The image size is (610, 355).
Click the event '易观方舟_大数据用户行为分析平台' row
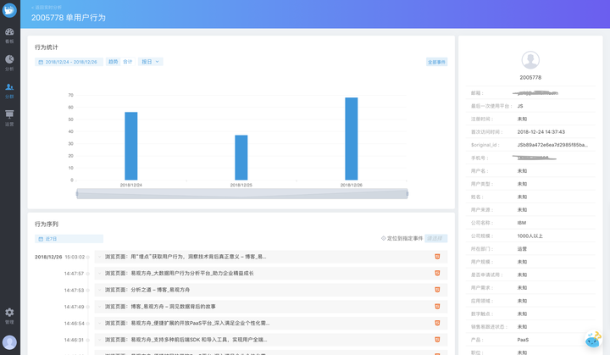pyautogui.click(x=271, y=274)
